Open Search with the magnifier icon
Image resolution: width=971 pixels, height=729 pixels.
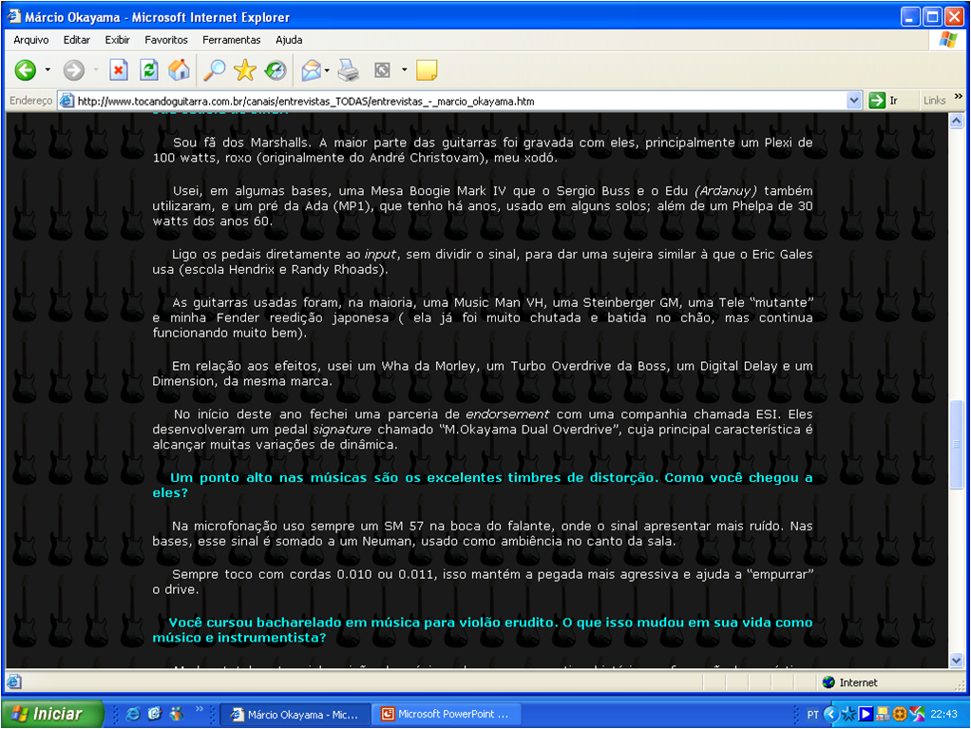point(215,70)
